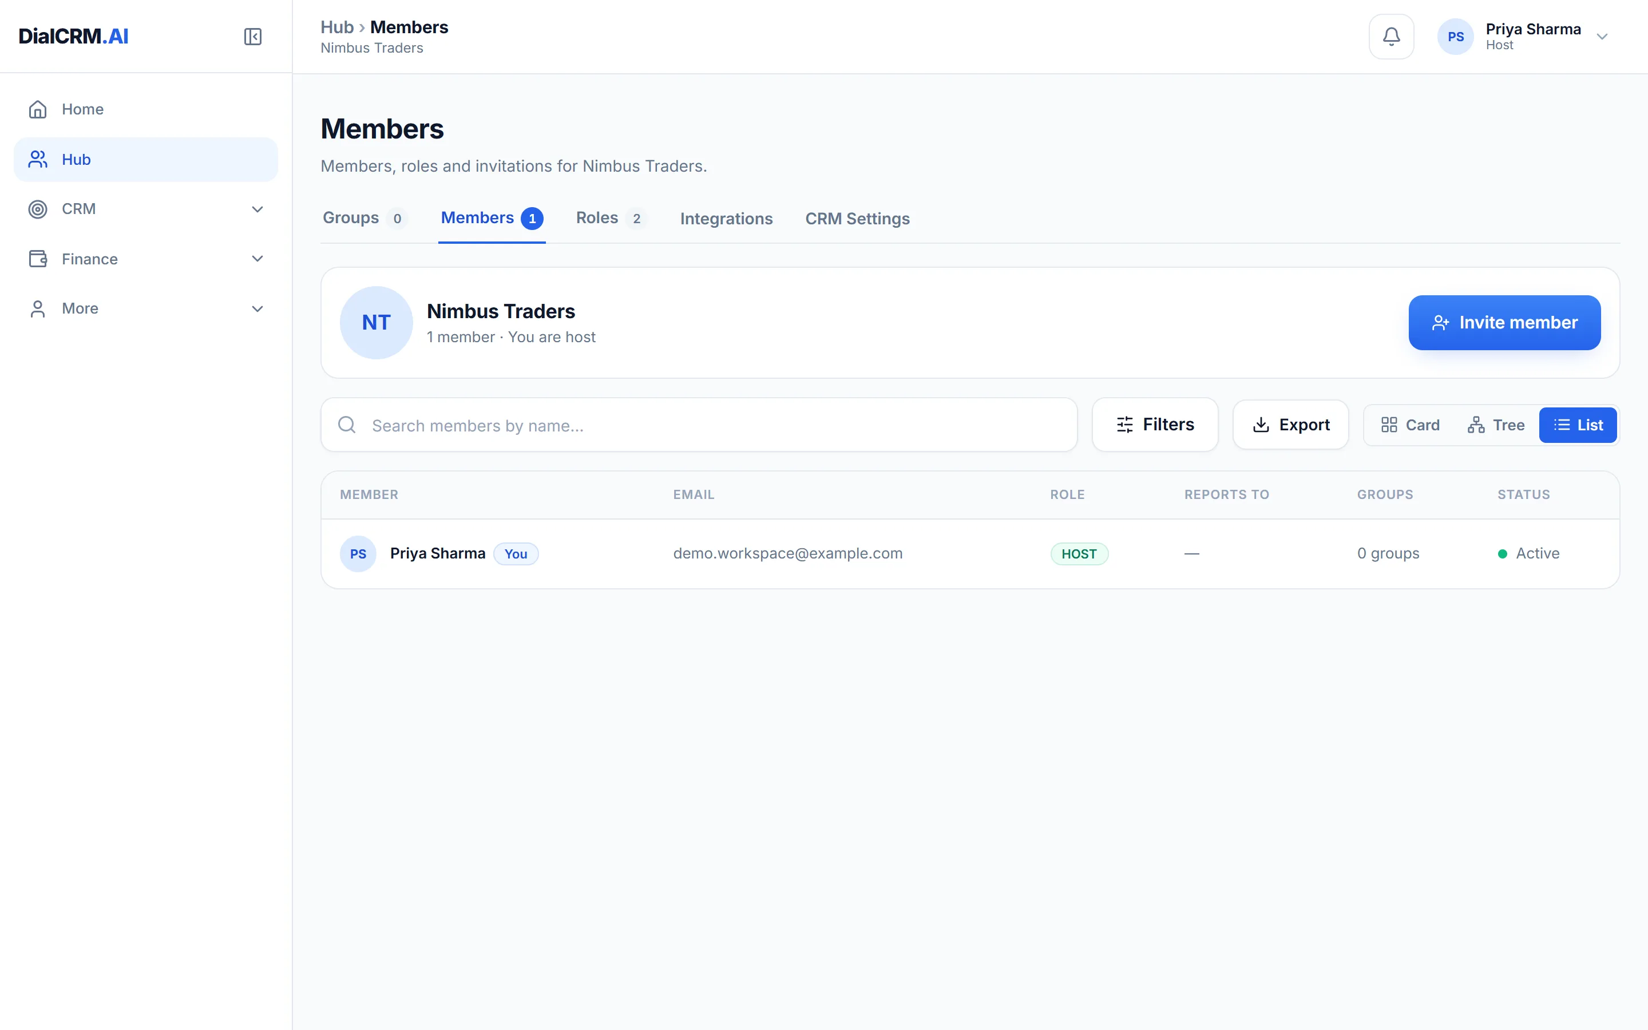The height and width of the screenshot is (1030, 1648).
Task: Select List view
Action: click(1578, 425)
